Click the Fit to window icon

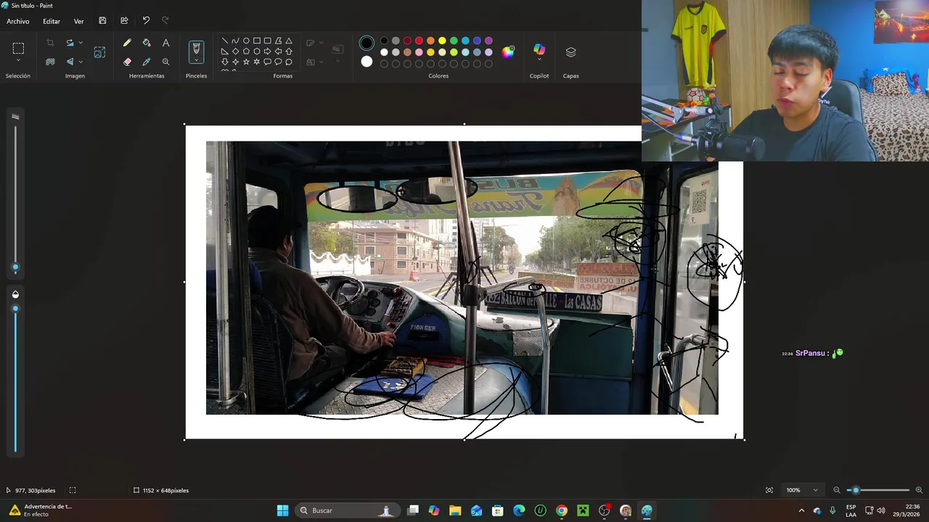pyautogui.click(x=769, y=490)
